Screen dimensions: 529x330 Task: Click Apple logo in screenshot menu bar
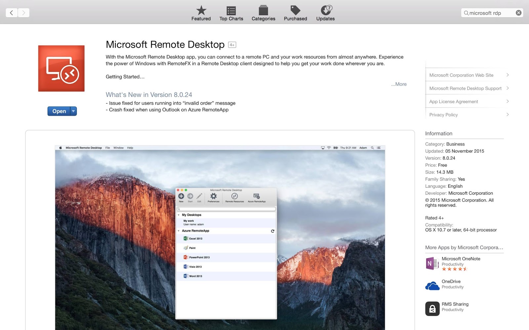[x=61, y=148]
